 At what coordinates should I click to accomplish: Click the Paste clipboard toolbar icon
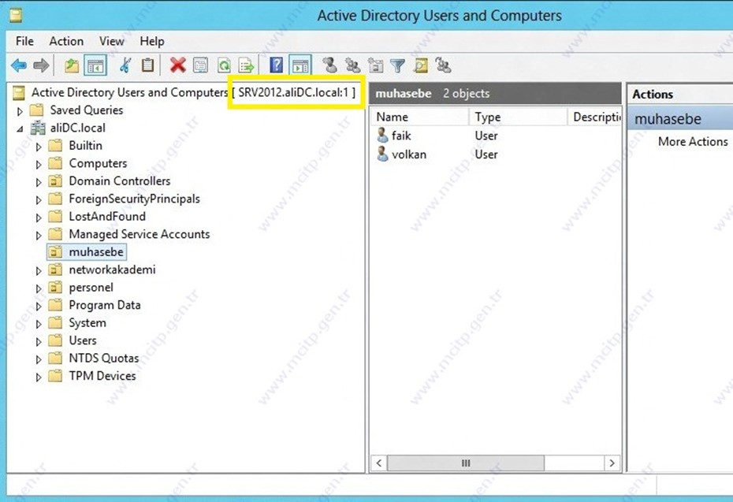147,65
